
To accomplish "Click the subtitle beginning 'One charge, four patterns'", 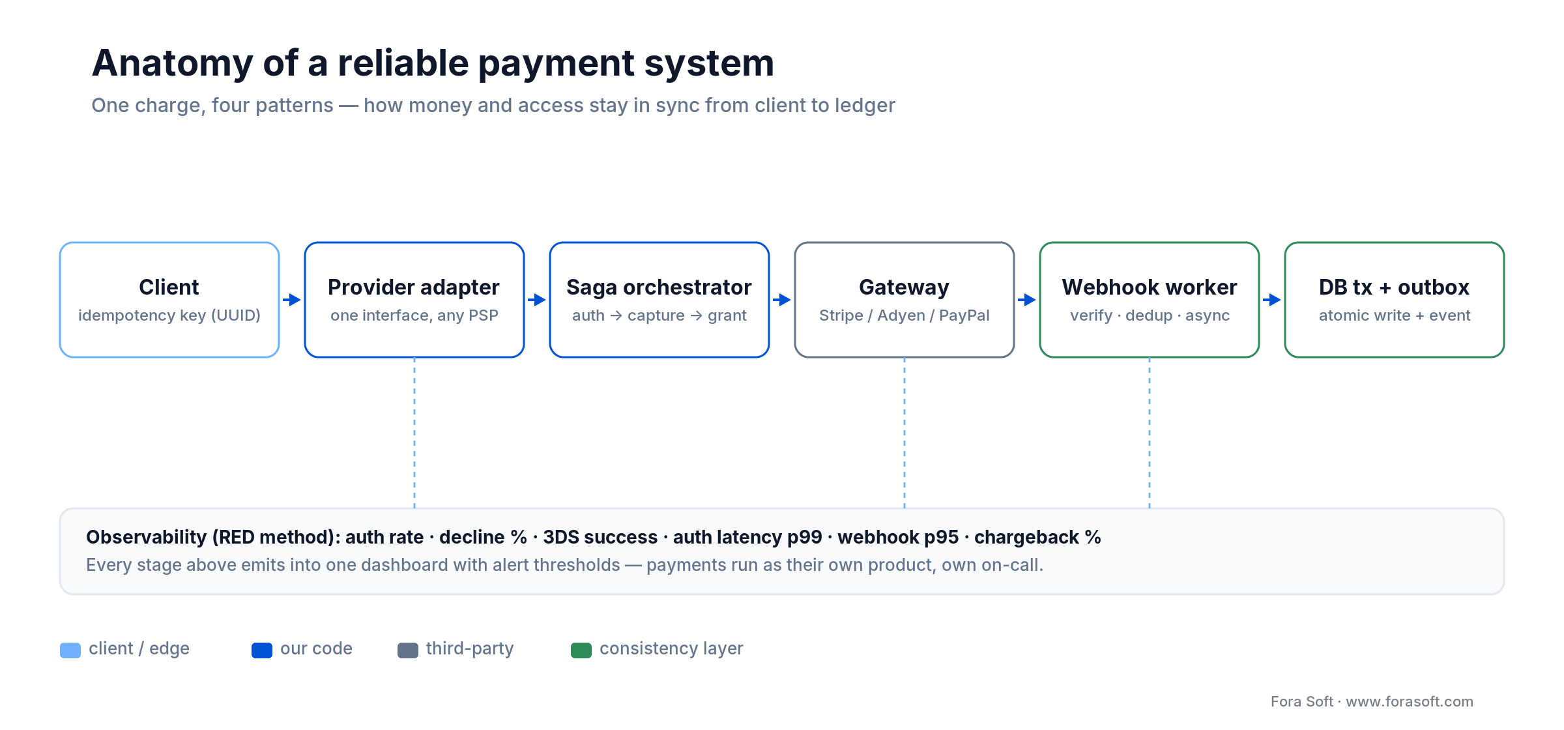I will point(493,106).
